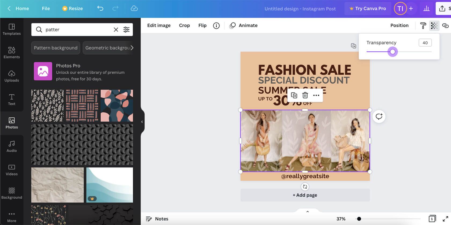Choose the pink striped squares pattern thumbnail
Viewport: 451px width, 225px height.
coord(82,106)
